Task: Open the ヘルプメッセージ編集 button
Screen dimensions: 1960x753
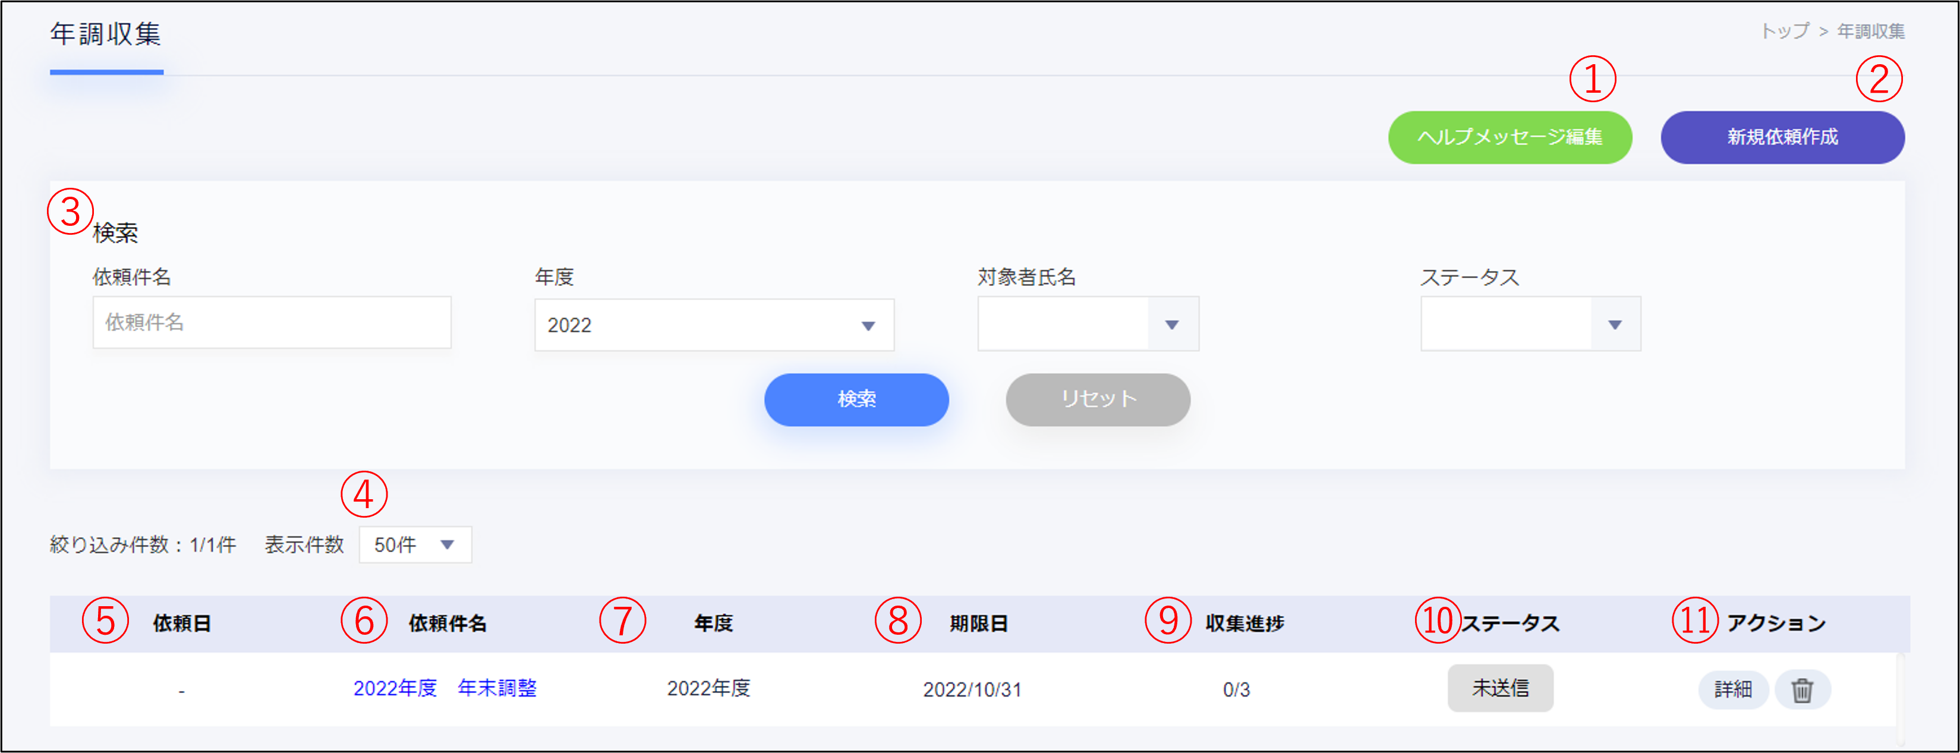Action: pos(1510,138)
